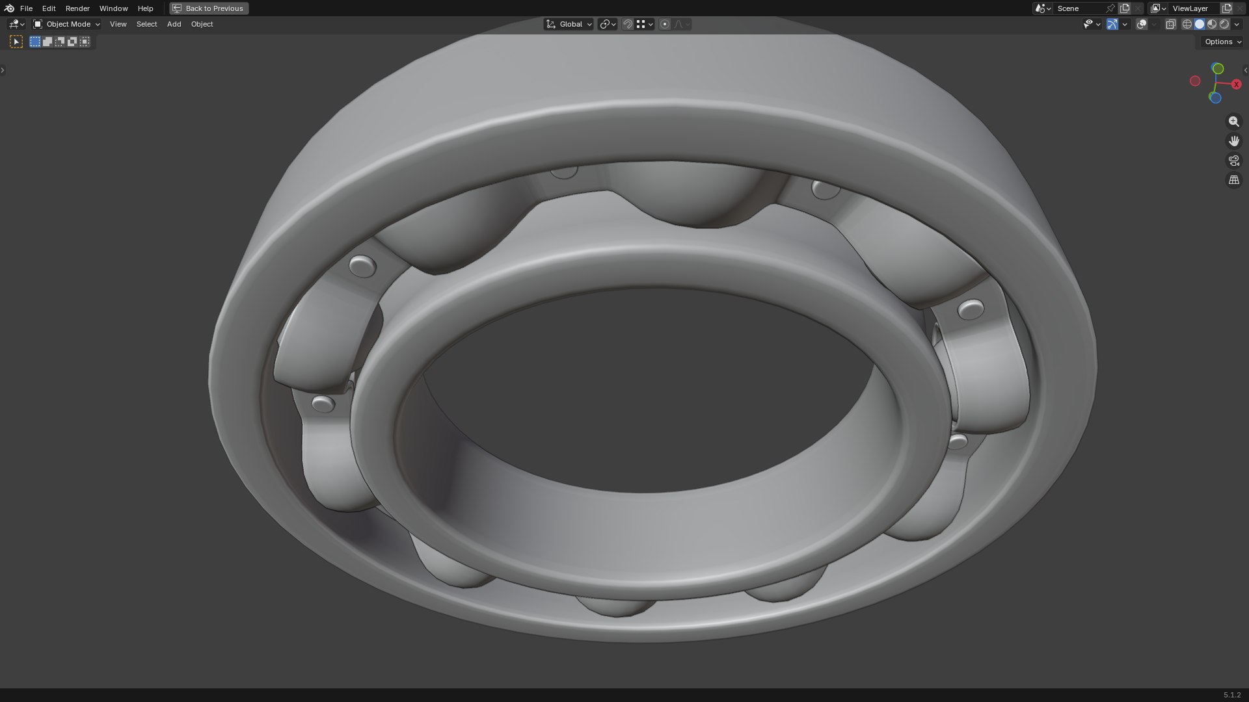Viewport: 1249px width, 702px height.
Task: Open the Edit menu
Action: click(49, 8)
